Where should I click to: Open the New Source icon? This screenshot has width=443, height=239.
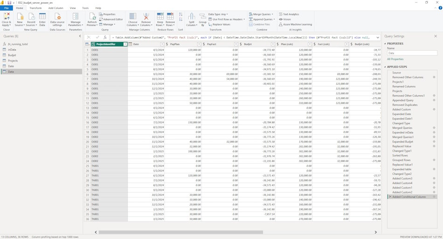(x=20, y=16)
